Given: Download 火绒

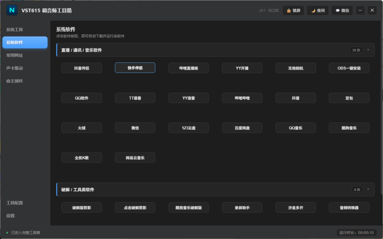Looking at the screenshot, I should (82, 128).
